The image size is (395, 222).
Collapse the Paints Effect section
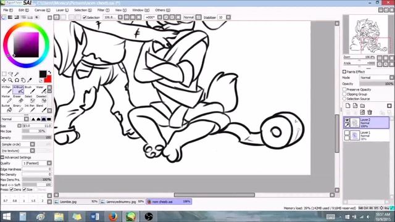pos(344,72)
